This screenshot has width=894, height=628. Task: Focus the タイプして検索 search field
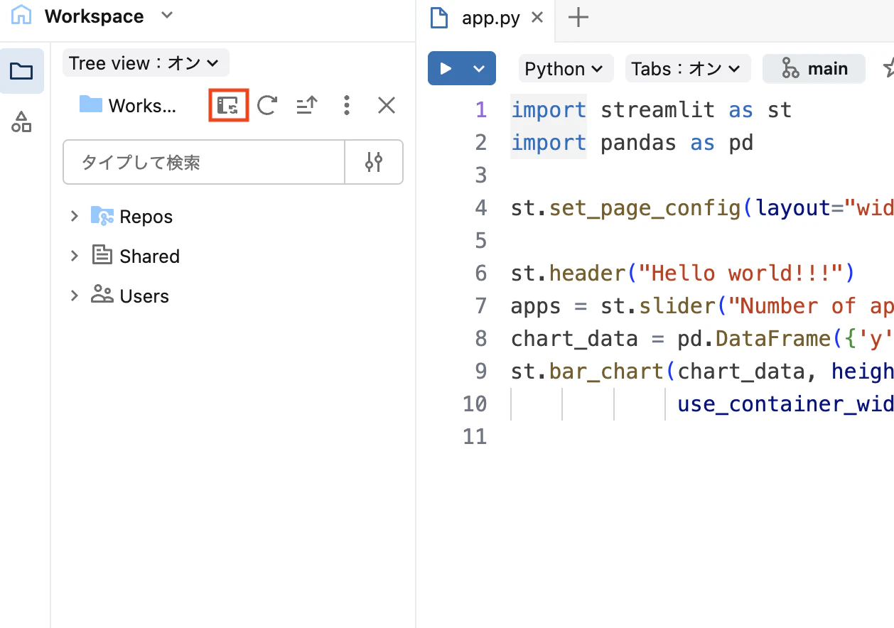click(x=204, y=162)
